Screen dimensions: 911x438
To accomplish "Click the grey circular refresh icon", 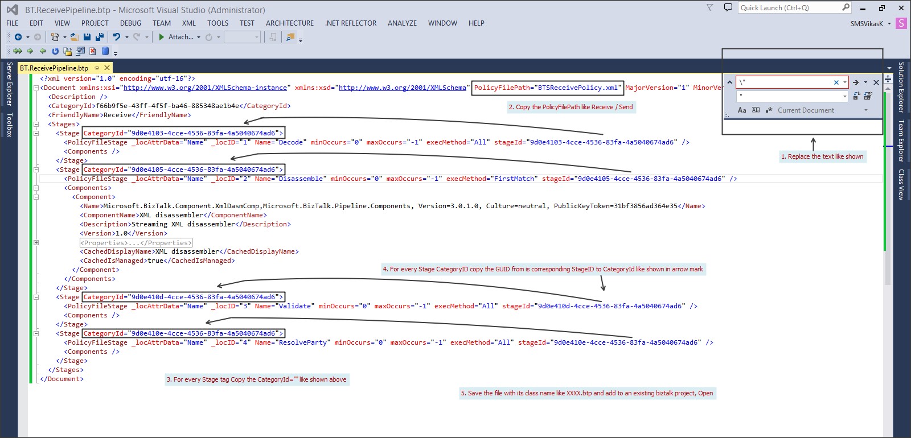I will (x=209, y=37).
